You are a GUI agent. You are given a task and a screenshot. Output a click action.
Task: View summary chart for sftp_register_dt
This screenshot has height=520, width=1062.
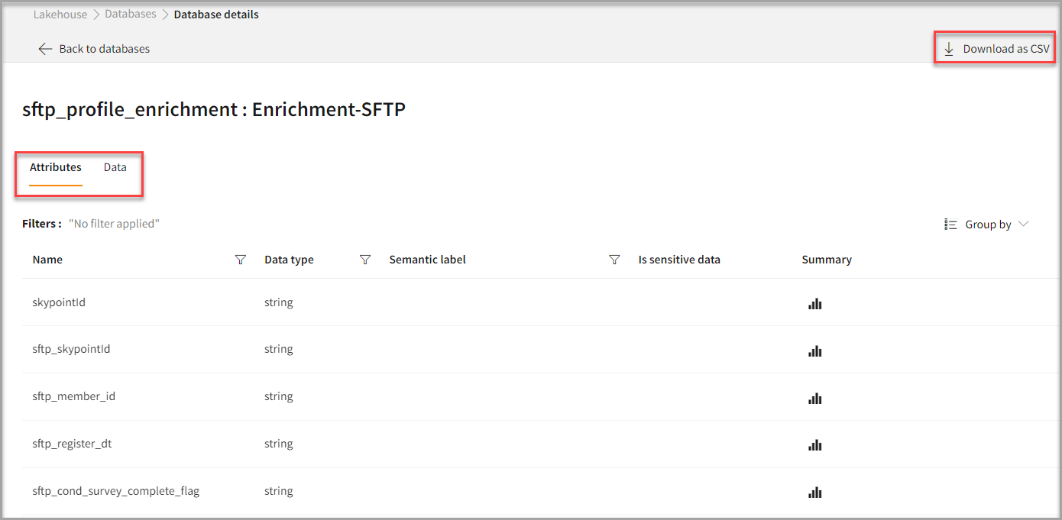click(814, 445)
